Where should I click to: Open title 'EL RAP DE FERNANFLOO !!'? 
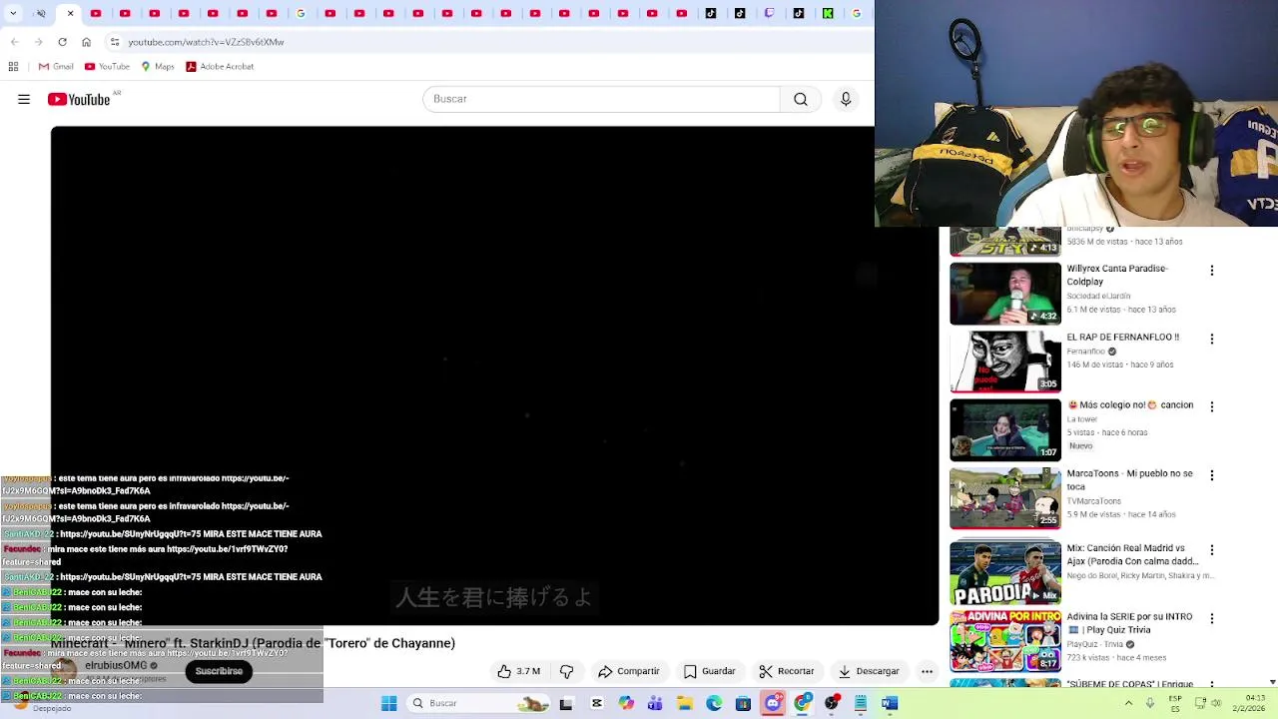pos(1122,338)
